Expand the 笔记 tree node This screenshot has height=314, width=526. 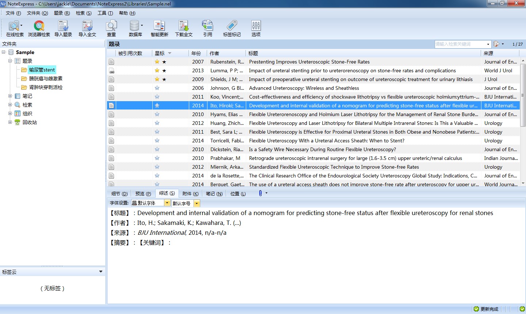pos(10,96)
